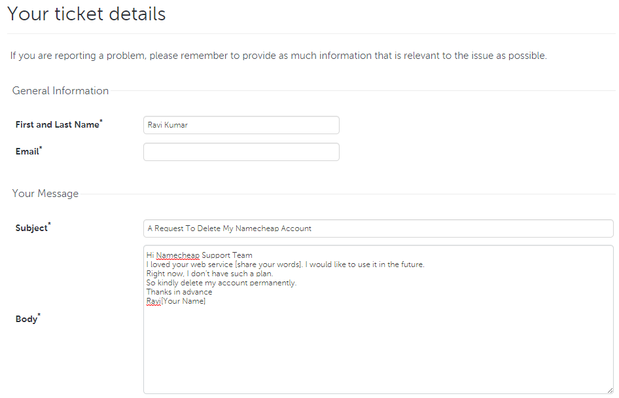Focus the empty Email input field

[241, 152]
